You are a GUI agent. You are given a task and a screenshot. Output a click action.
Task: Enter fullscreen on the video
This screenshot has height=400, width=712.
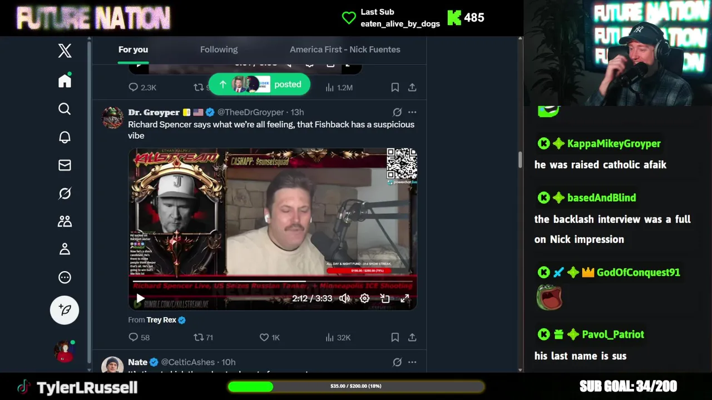tap(405, 298)
